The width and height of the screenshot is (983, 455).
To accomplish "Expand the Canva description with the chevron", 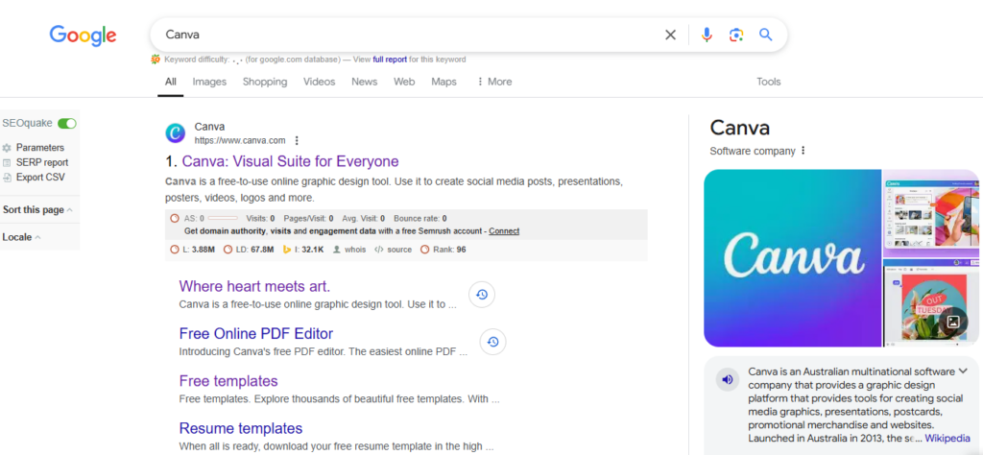I will pyautogui.click(x=963, y=371).
